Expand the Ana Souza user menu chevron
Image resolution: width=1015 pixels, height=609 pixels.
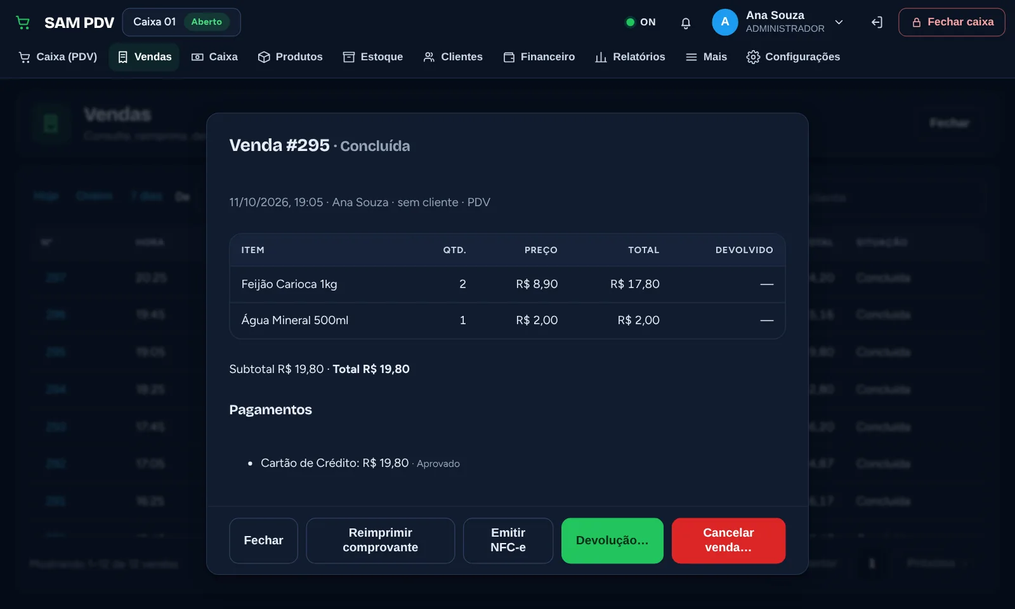click(839, 22)
